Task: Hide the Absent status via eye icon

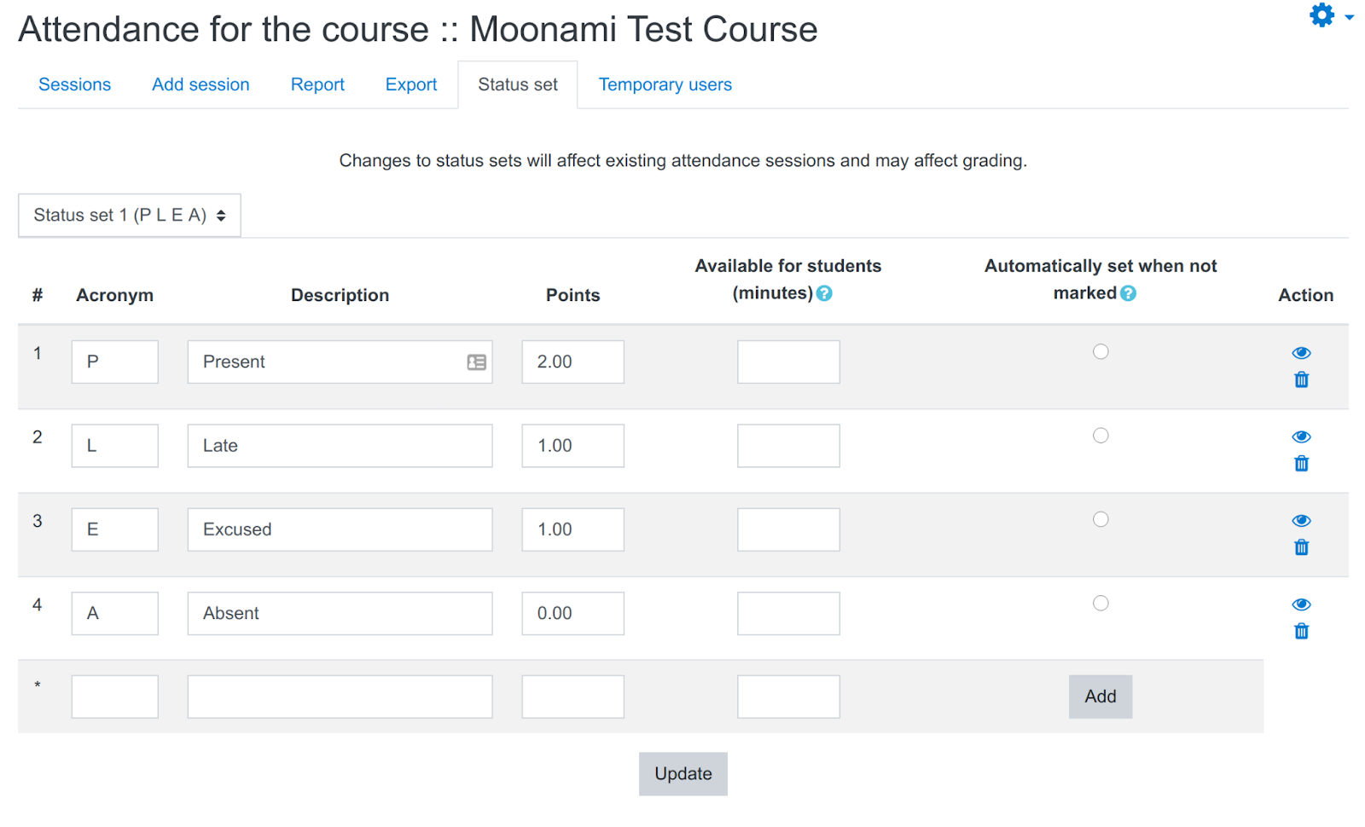Action: pos(1301,604)
